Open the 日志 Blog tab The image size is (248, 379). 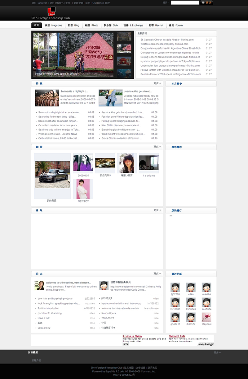coord(74,25)
